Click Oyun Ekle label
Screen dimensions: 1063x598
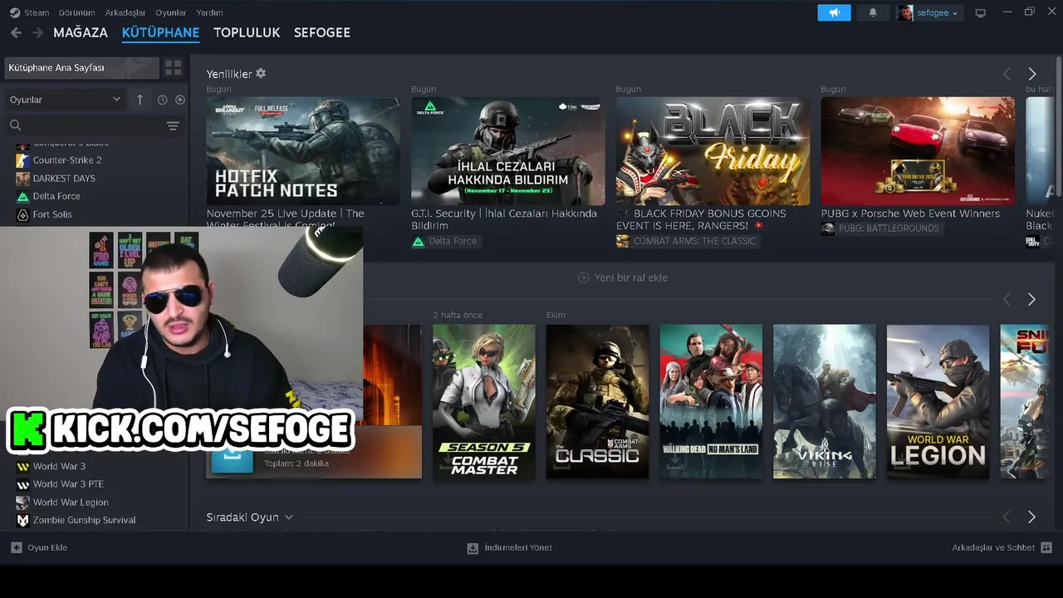47,547
